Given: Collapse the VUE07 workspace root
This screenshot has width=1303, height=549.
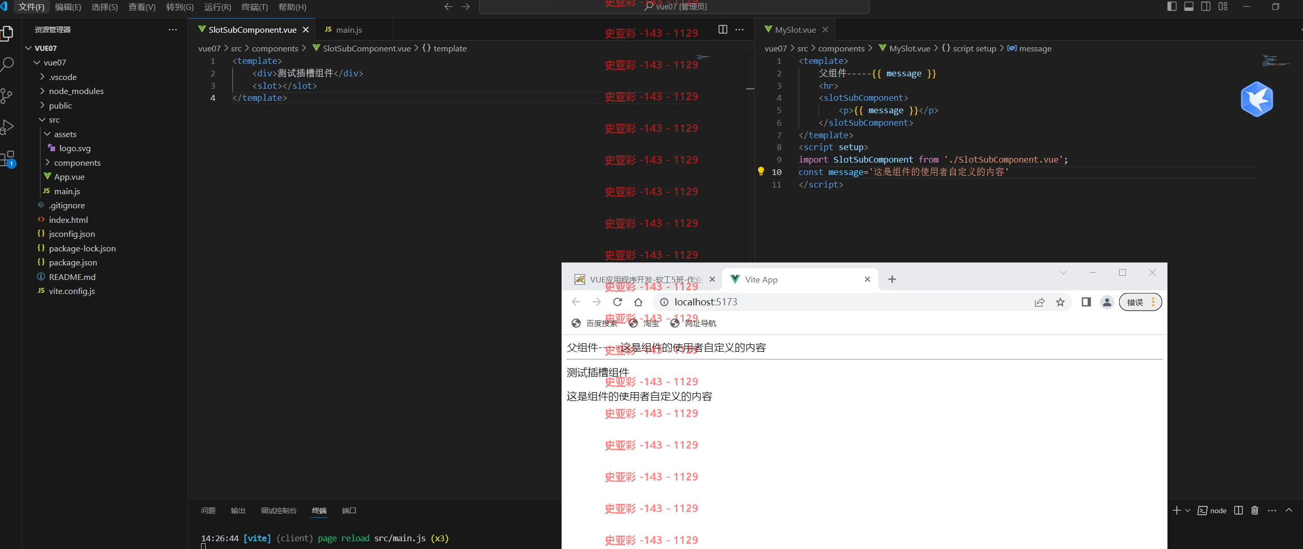Looking at the screenshot, I should (29, 48).
